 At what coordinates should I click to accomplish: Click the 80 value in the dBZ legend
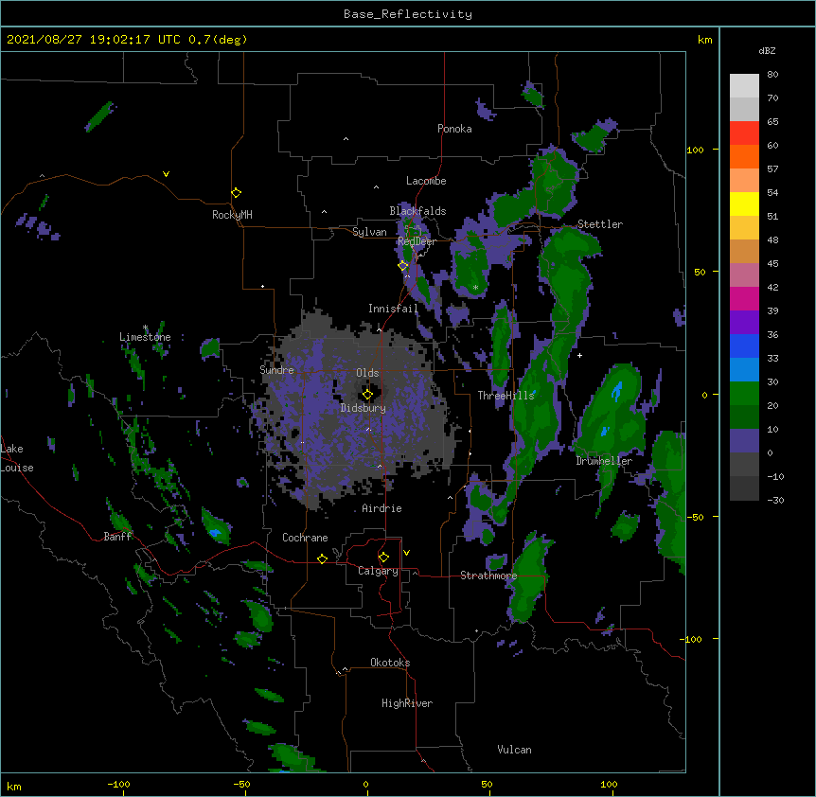click(x=772, y=75)
